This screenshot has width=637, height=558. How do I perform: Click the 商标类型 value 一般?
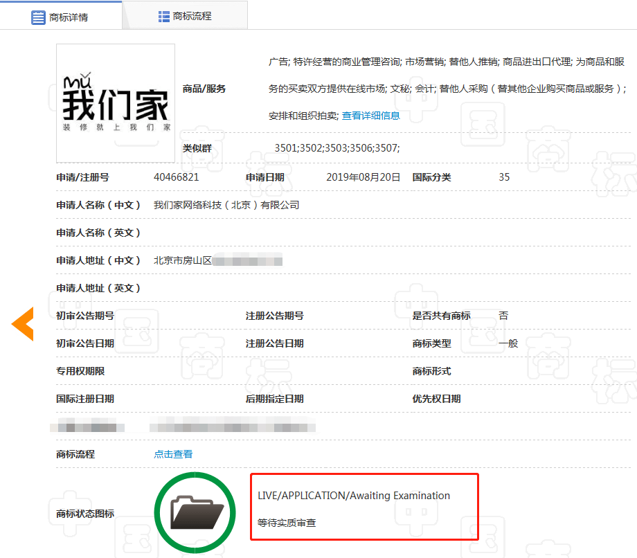(x=508, y=343)
